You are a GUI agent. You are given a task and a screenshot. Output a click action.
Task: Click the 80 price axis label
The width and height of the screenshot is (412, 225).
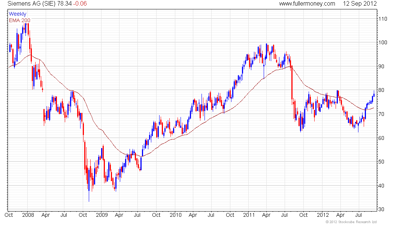381,90
